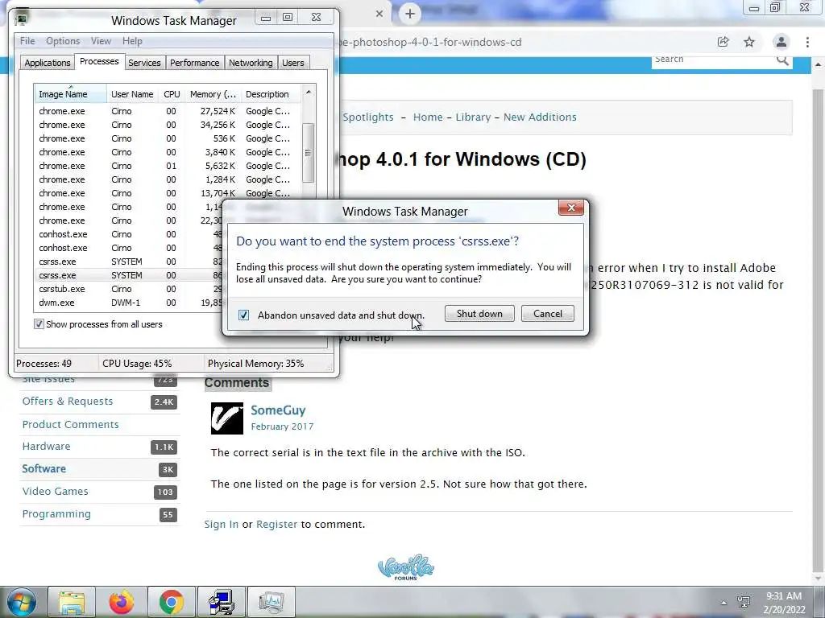Switch to Users tab
The image size is (825, 618).
coord(292,63)
